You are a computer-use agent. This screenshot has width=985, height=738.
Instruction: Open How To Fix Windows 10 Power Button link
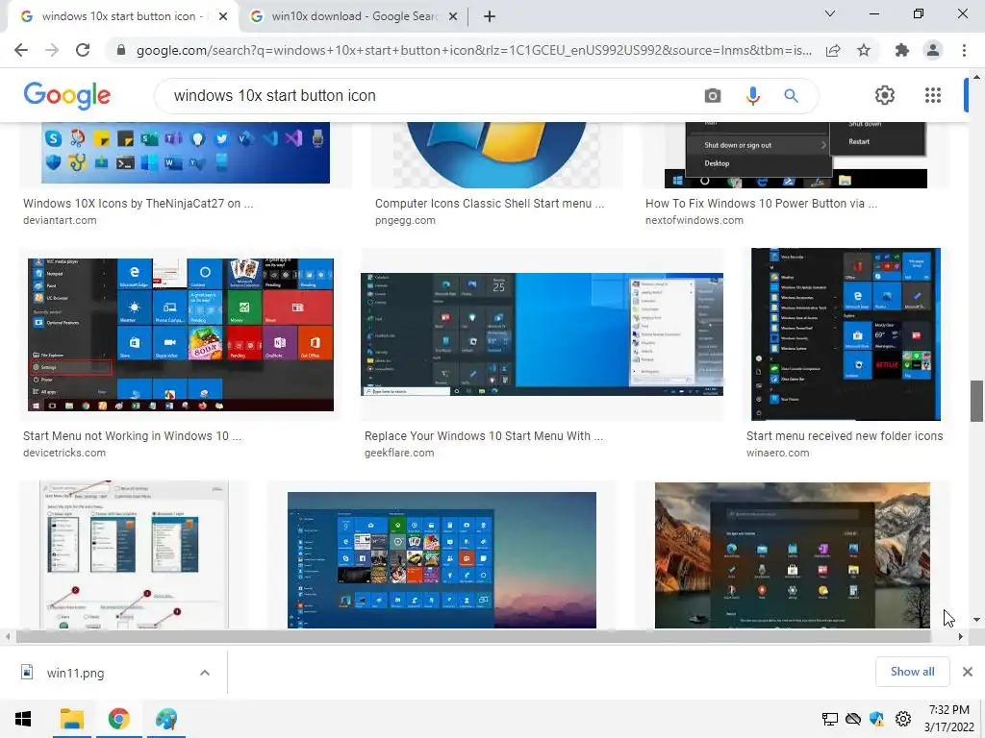762,204
